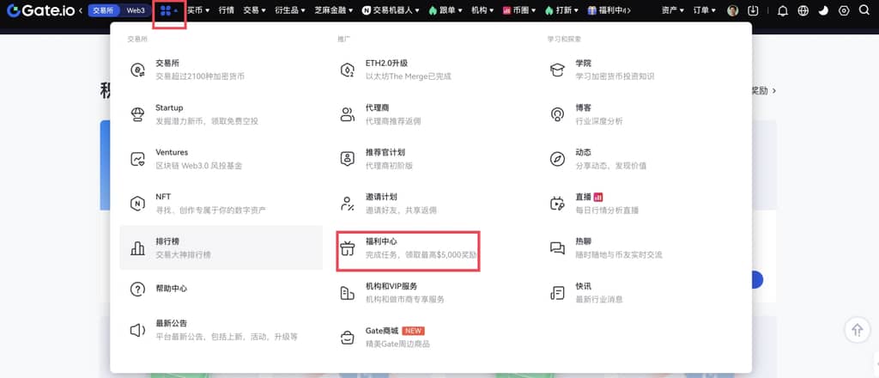
Task: Click the notification bell icon
Action: tap(782, 11)
